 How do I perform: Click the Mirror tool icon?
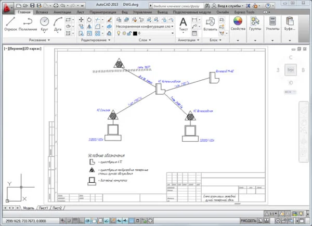click(89, 27)
